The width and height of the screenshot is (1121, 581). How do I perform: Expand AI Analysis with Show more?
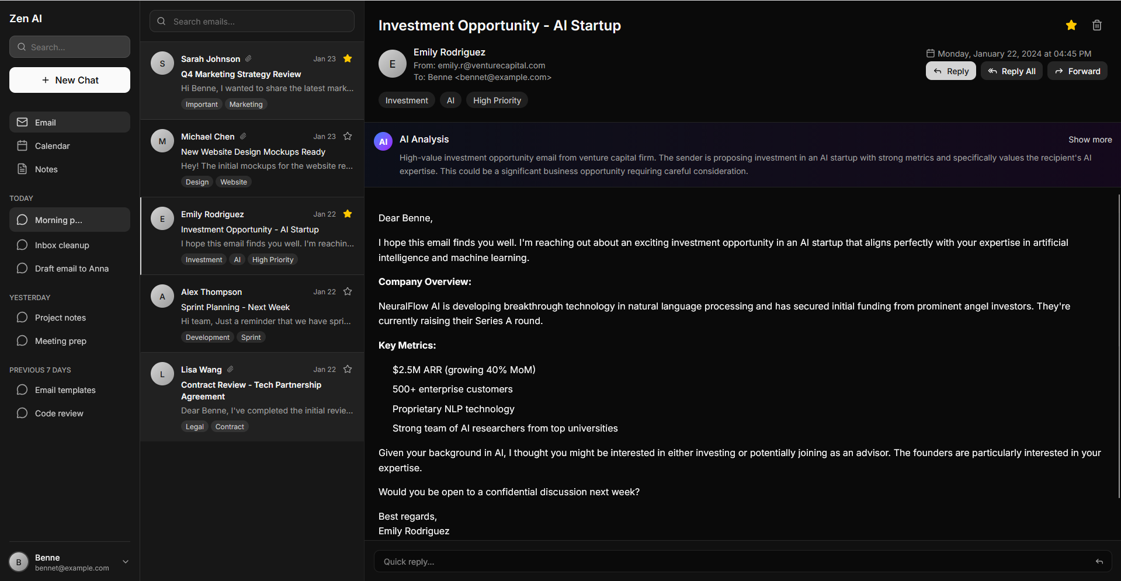[x=1089, y=140]
